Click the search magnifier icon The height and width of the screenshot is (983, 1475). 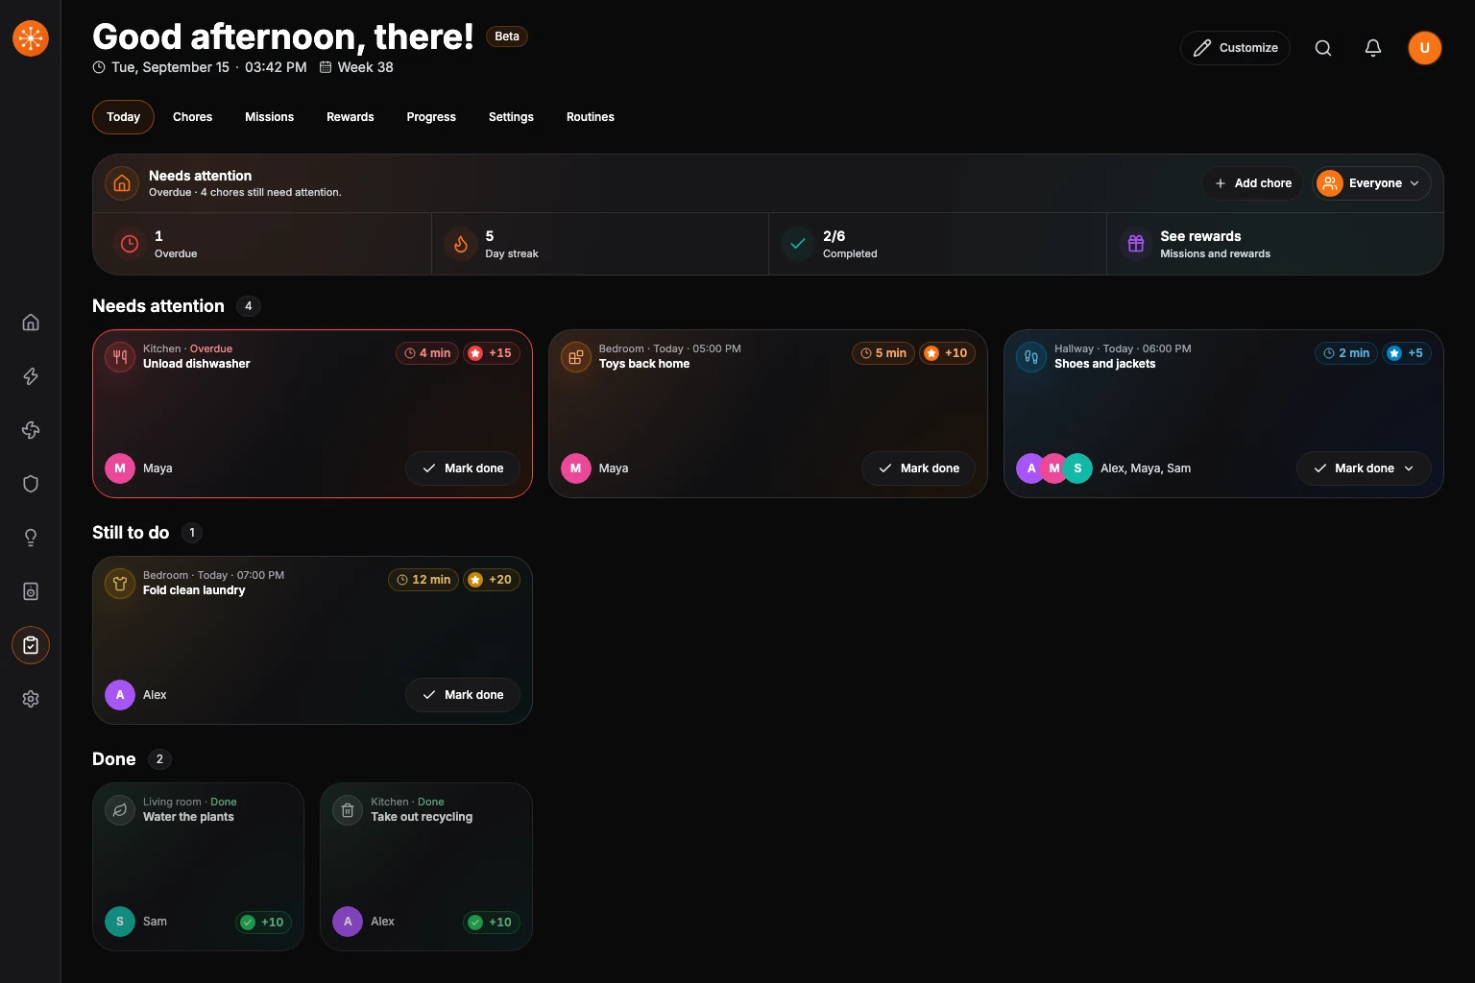[1323, 48]
